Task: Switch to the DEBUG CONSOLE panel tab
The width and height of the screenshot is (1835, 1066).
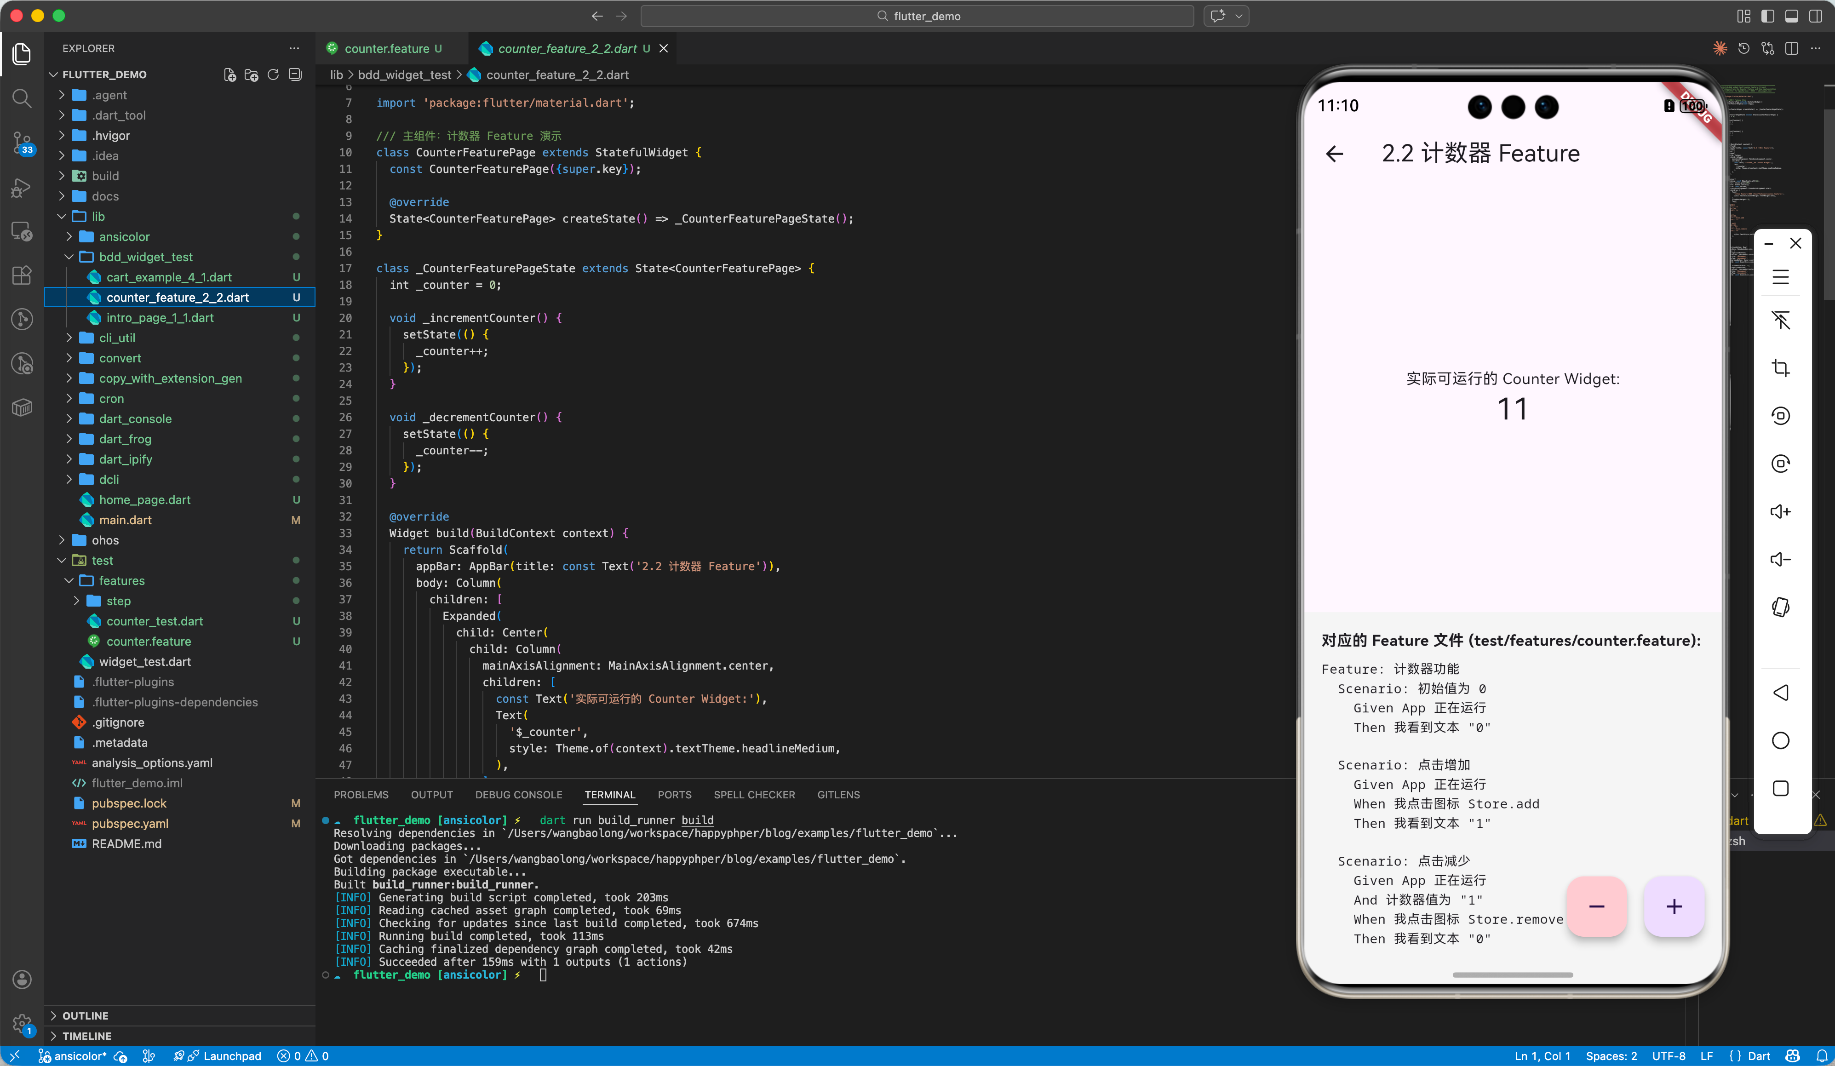Action: coord(518,794)
